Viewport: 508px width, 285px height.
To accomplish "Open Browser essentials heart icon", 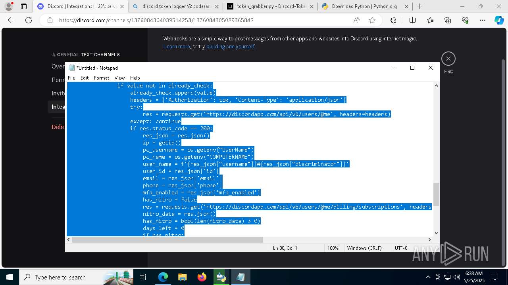I will click(x=465, y=20).
